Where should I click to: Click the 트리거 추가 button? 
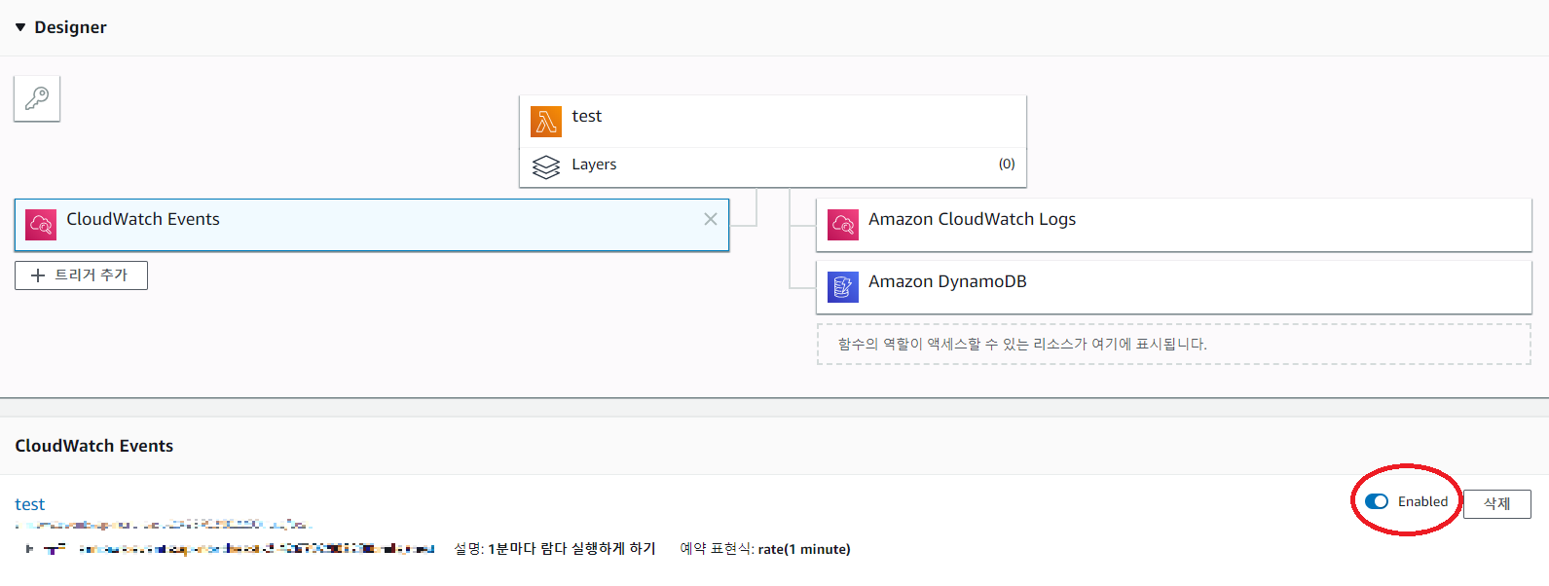click(81, 275)
